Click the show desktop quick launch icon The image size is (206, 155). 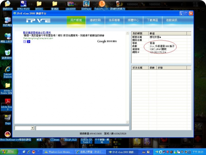[24, 152]
